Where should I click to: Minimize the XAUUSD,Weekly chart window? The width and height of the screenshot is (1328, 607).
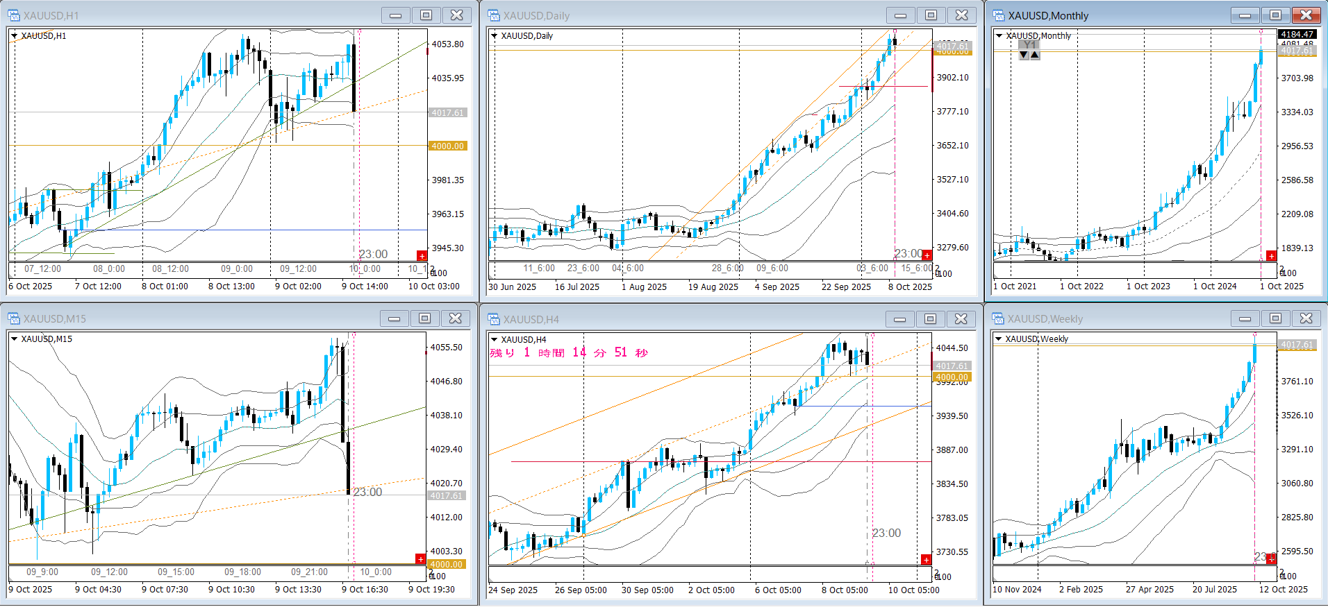pyautogui.click(x=1245, y=319)
